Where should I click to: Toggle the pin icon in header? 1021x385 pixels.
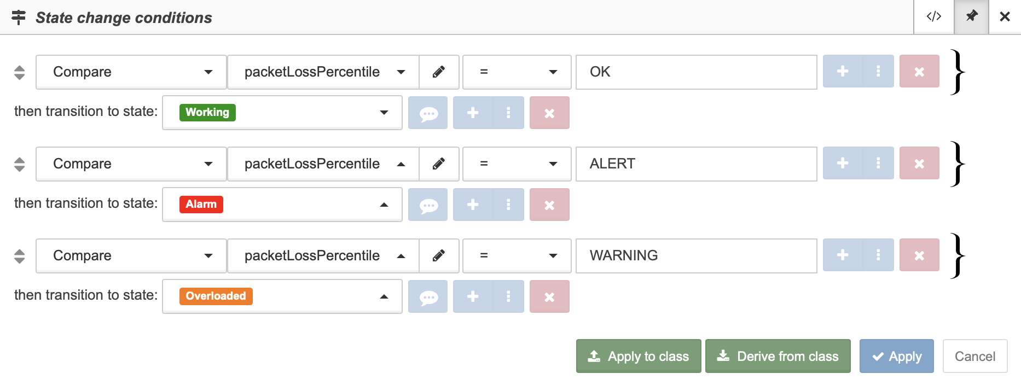(x=971, y=17)
